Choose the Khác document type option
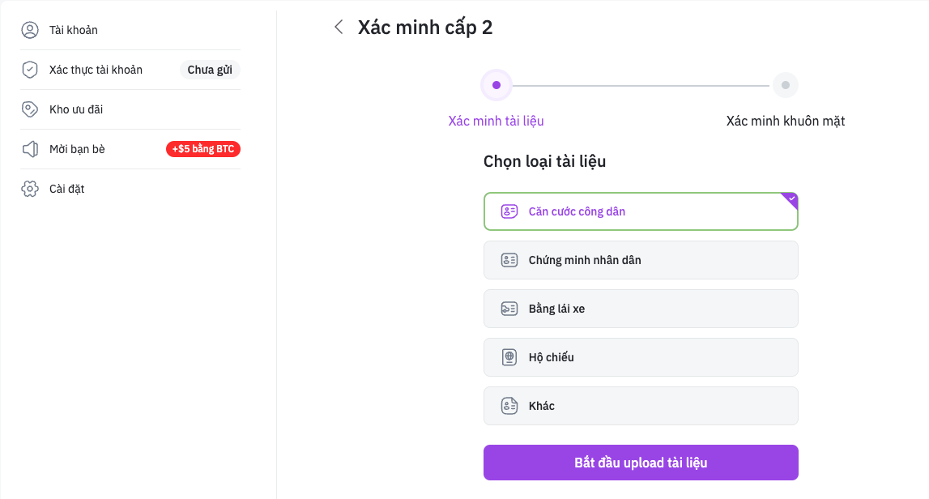 tap(640, 406)
